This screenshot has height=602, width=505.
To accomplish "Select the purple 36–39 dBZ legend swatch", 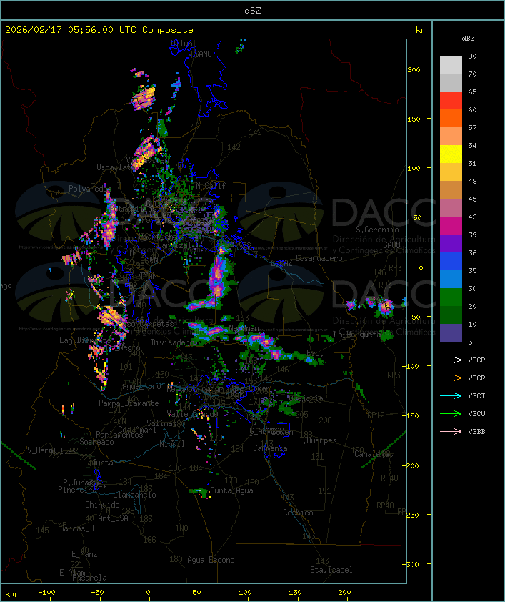I will coord(451,244).
